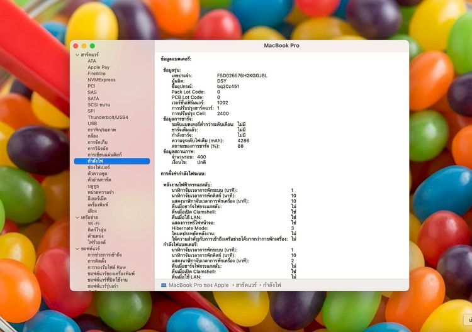Collapse the เครือข่าย section chevron

tap(77, 218)
